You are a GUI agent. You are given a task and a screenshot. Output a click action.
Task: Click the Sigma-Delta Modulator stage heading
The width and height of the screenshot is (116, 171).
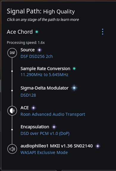(44, 88)
